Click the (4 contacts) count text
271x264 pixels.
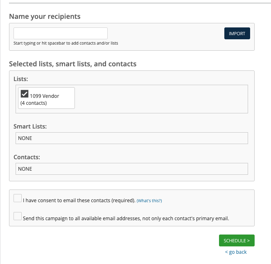point(34,103)
